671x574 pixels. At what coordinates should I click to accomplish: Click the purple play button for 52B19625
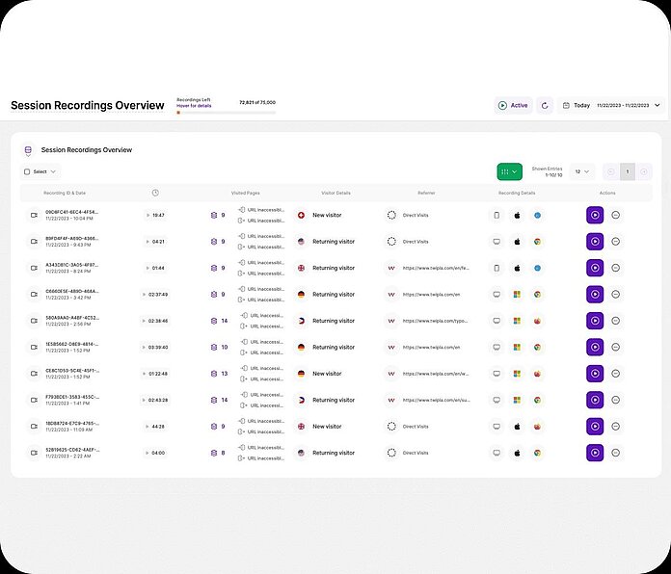[595, 453]
